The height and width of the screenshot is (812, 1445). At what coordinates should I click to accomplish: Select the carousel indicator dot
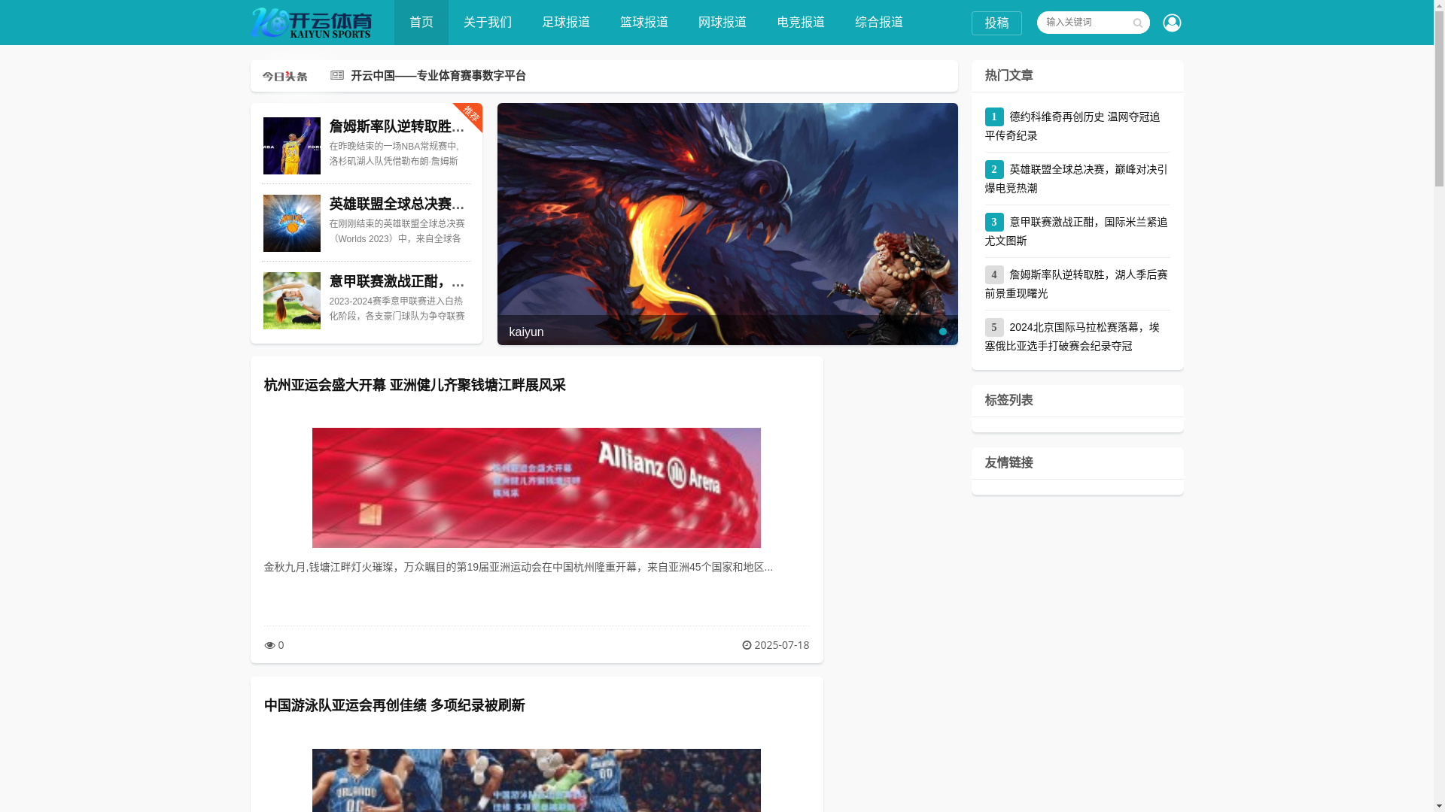coord(942,332)
